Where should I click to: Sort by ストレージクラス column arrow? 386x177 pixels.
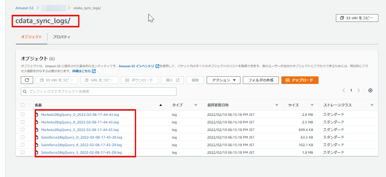click(x=372, y=105)
